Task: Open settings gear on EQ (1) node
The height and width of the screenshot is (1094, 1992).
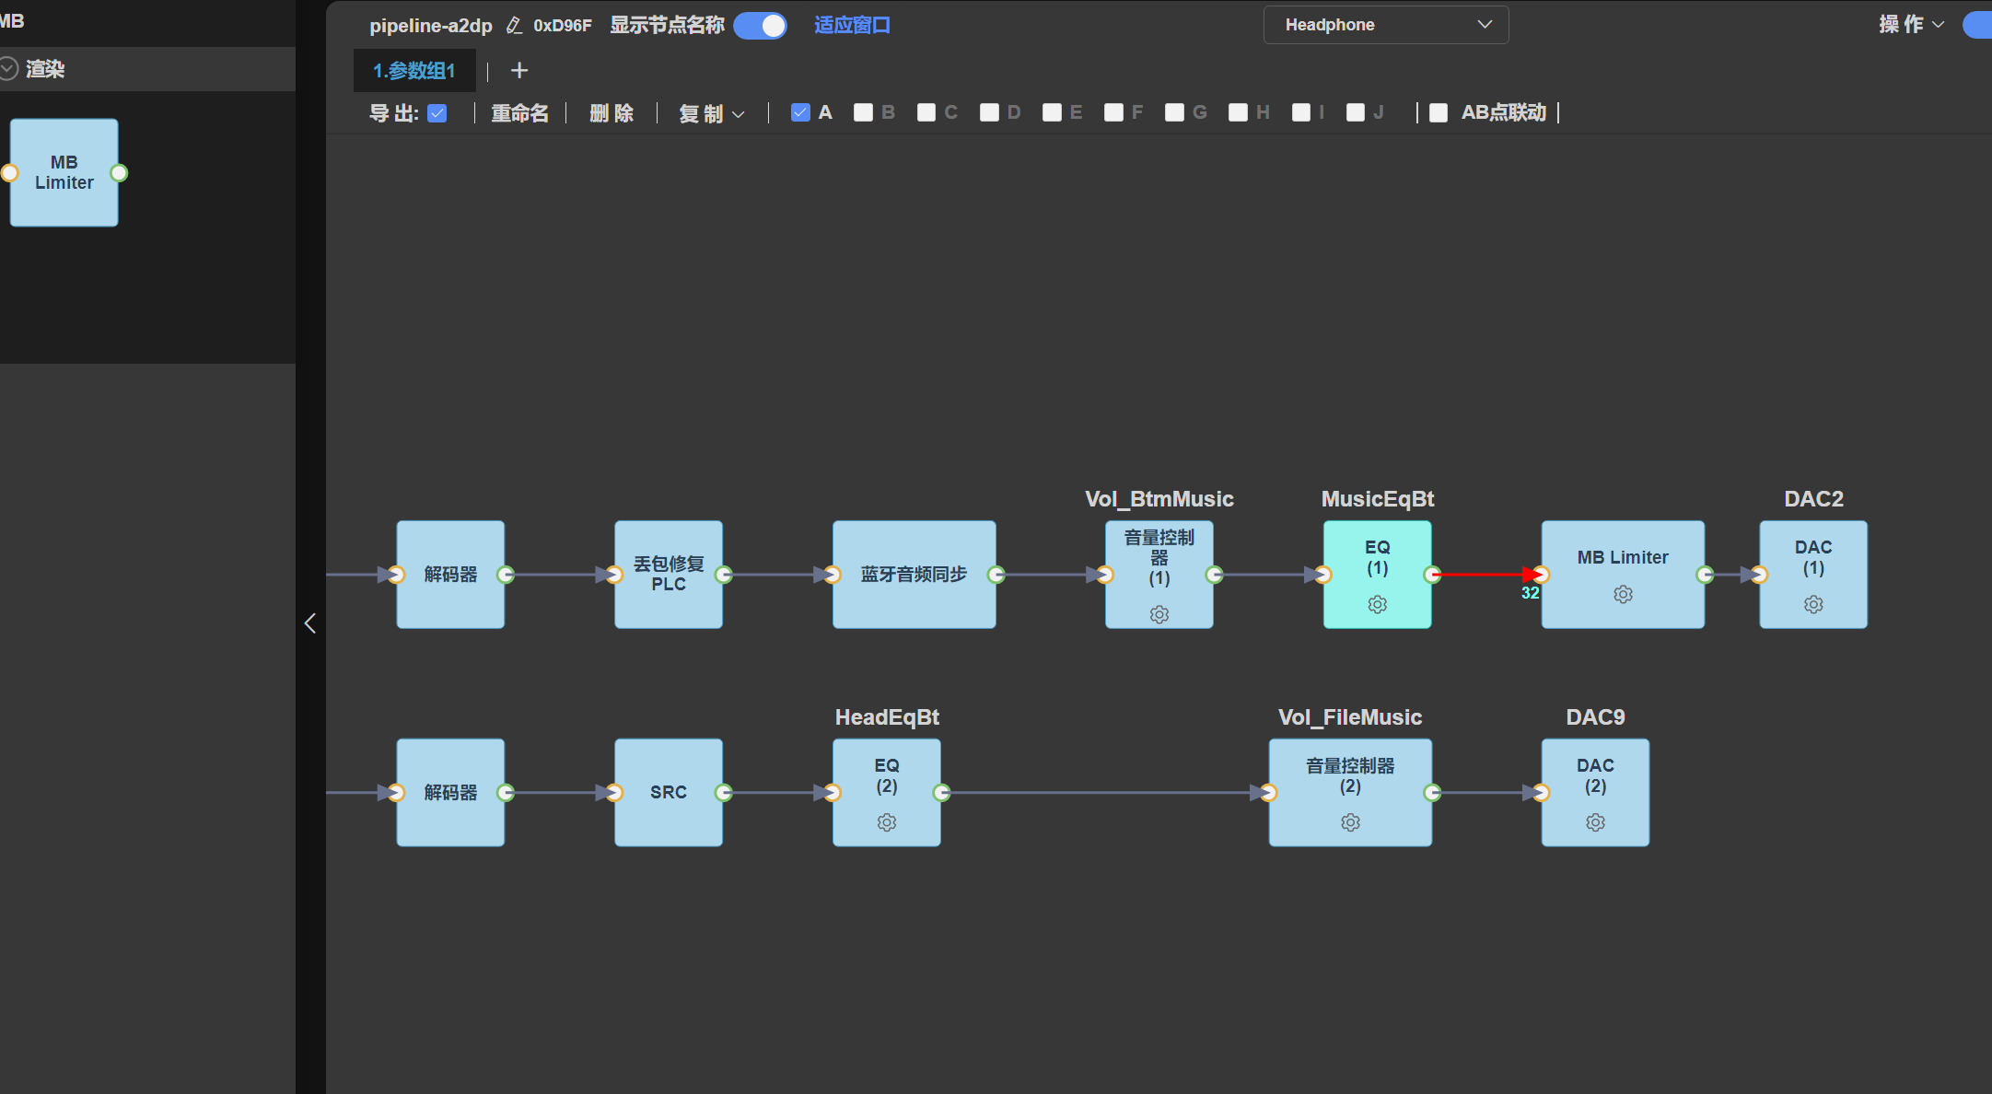Action: (1377, 604)
